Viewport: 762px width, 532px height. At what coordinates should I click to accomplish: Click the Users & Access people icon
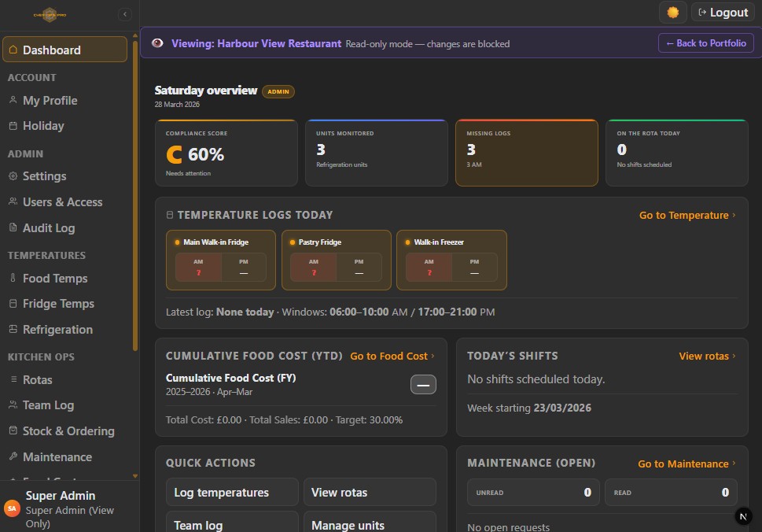pyautogui.click(x=13, y=201)
